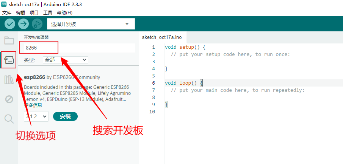Open the 3.1.2 version dropdown
The width and height of the screenshot is (343, 164).
point(36,116)
